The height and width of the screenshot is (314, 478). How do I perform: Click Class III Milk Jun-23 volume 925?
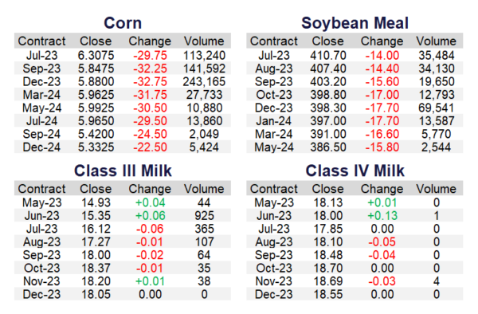click(x=204, y=216)
